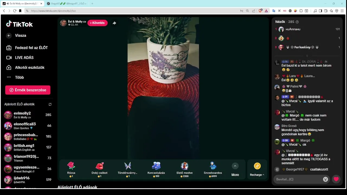
Task: Open extensions puzzle icon
Action: [x=301, y=11]
